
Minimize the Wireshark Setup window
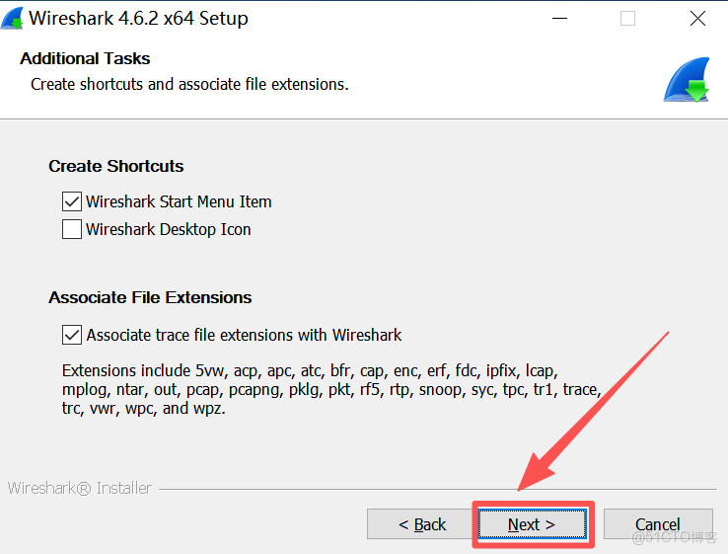(x=557, y=19)
